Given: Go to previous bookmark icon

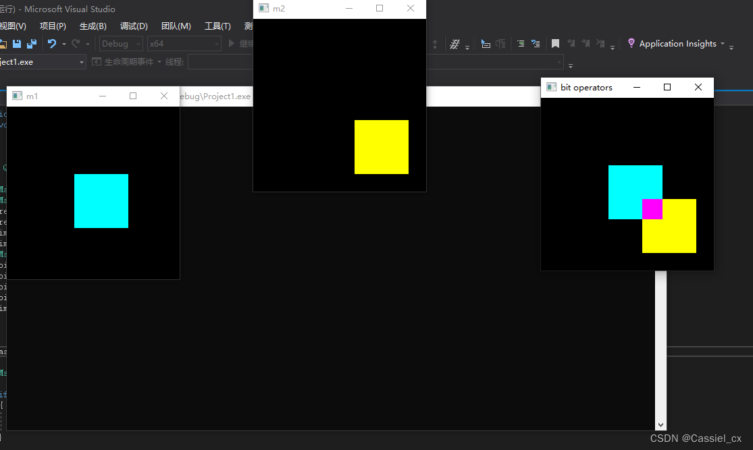Looking at the screenshot, I should 571,44.
